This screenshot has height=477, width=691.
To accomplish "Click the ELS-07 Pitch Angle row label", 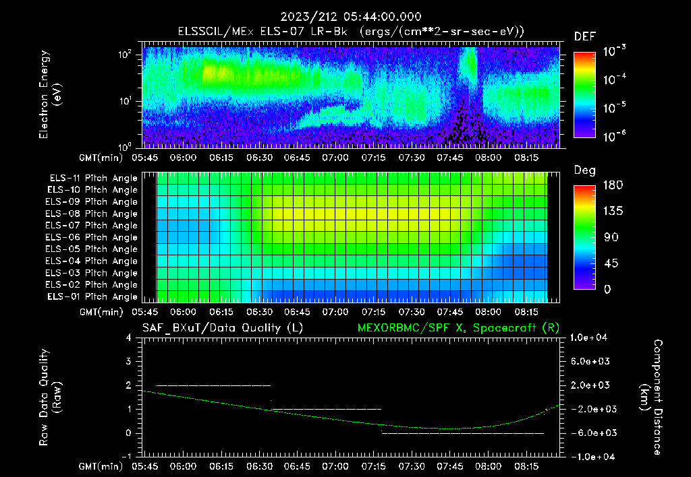I will point(91,226).
